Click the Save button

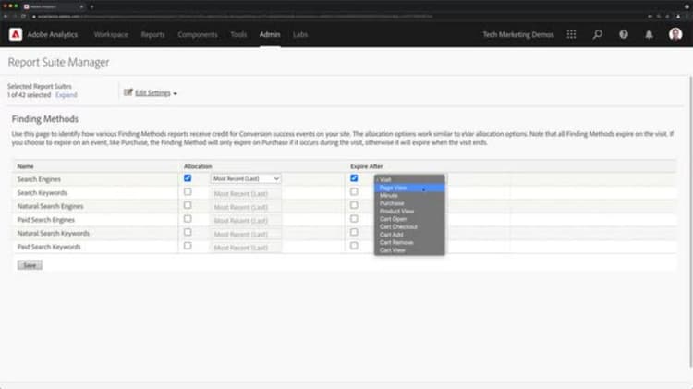click(x=30, y=265)
